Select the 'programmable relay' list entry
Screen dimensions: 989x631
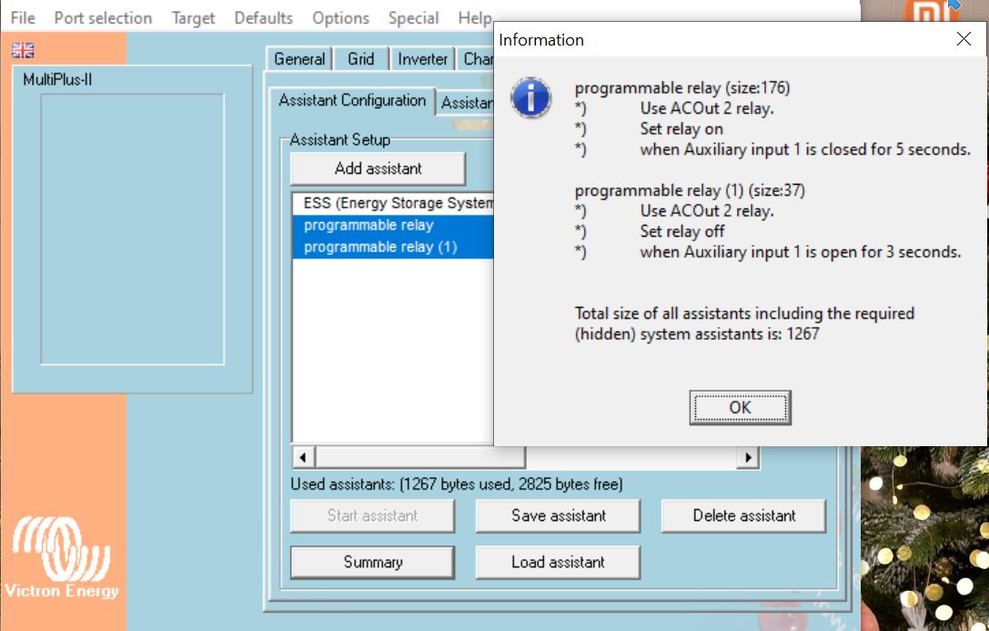(394, 225)
